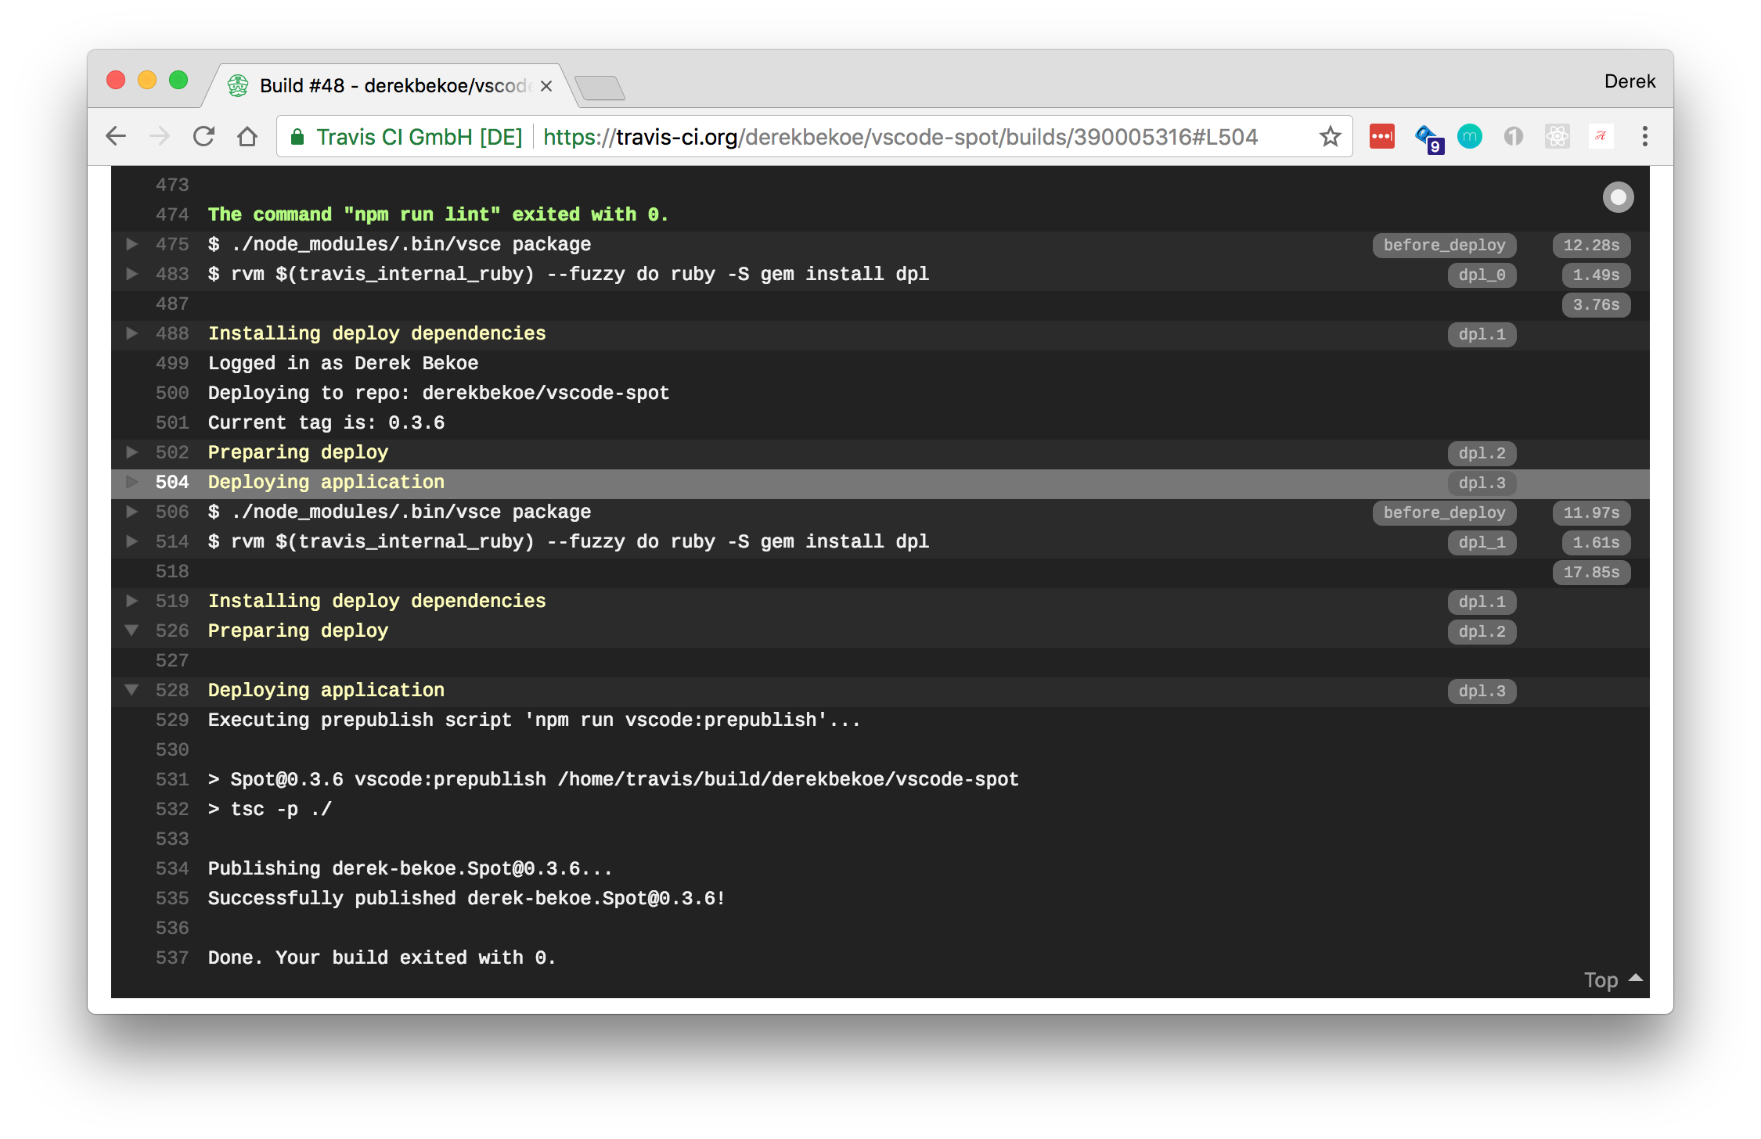Open the browser home page
The width and height of the screenshot is (1761, 1139).
[247, 137]
